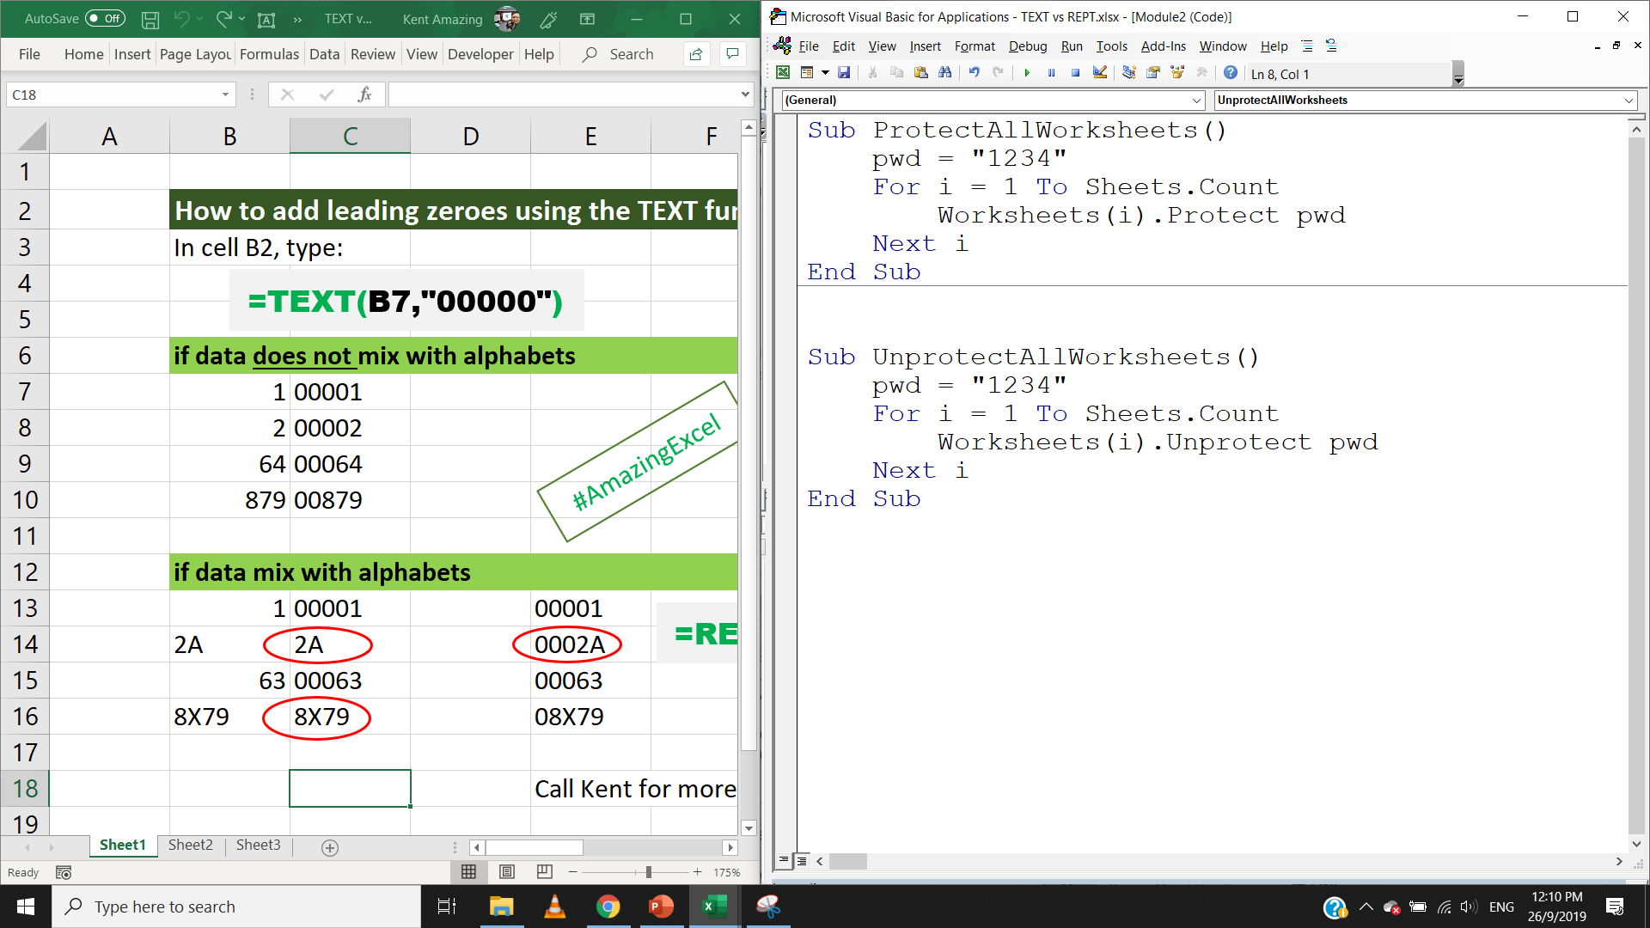Click zoom in plus button in status bar
Image resolution: width=1650 pixels, height=928 pixels.
click(697, 872)
